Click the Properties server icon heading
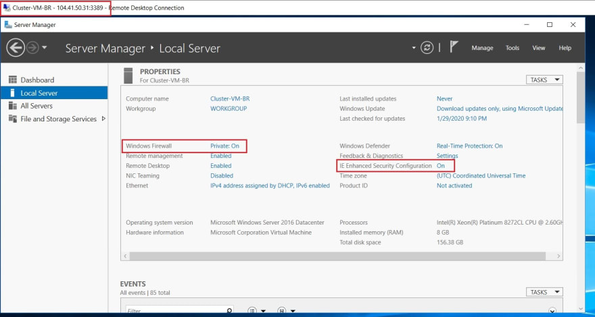595x317 pixels. (x=128, y=76)
